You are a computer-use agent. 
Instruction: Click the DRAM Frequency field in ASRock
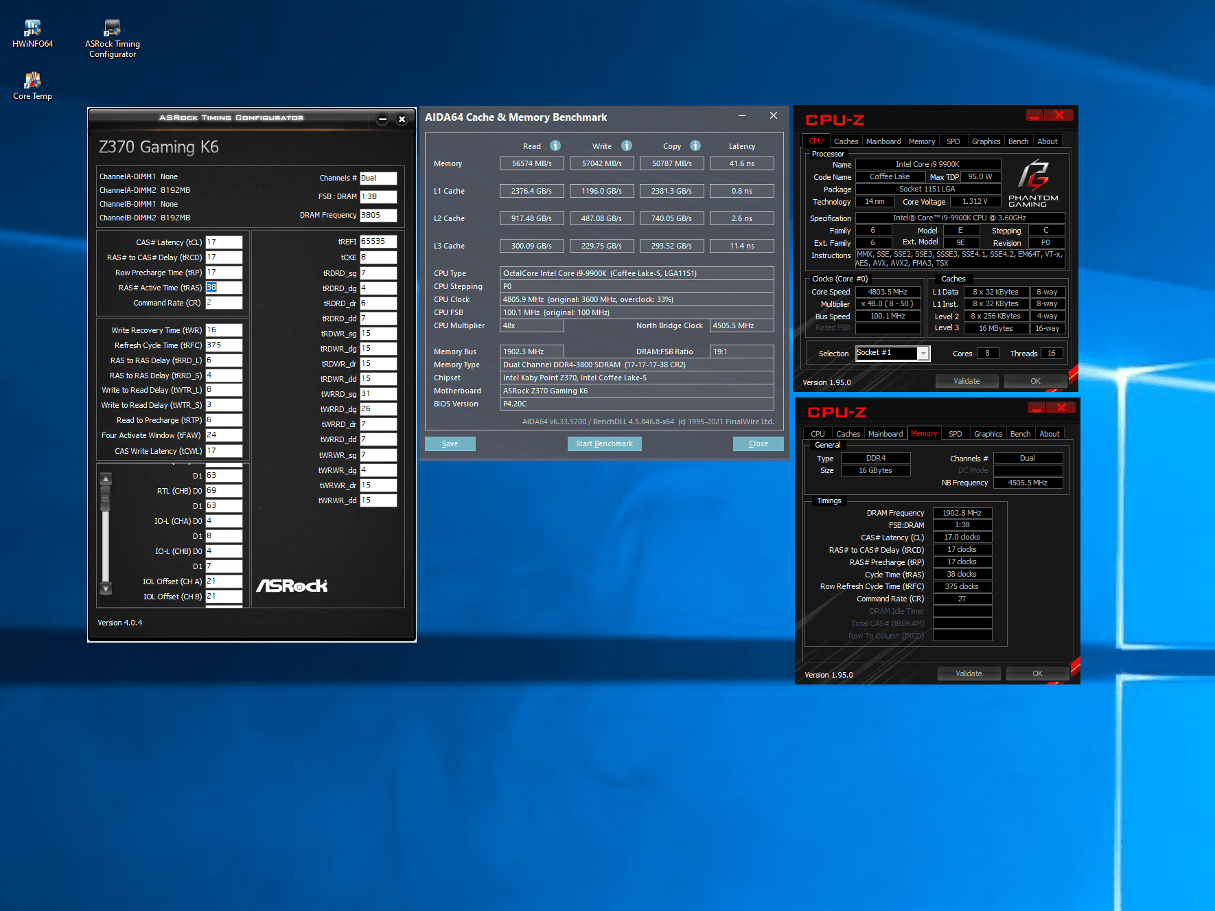378,215
